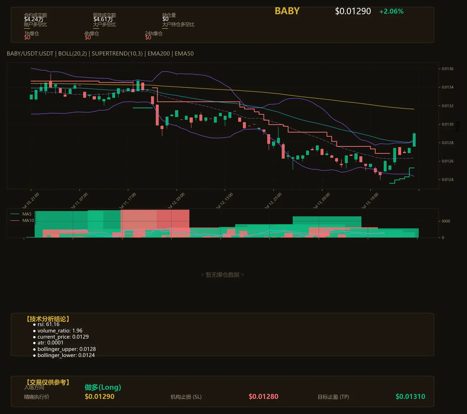Click the BABY ticker symbol header
This screenshot has width=467, height=414.
pos(287,11)
